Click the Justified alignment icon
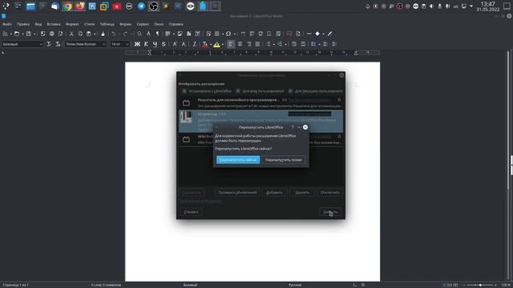The height and width of the screenshot is (288, 513). (257, 44)
